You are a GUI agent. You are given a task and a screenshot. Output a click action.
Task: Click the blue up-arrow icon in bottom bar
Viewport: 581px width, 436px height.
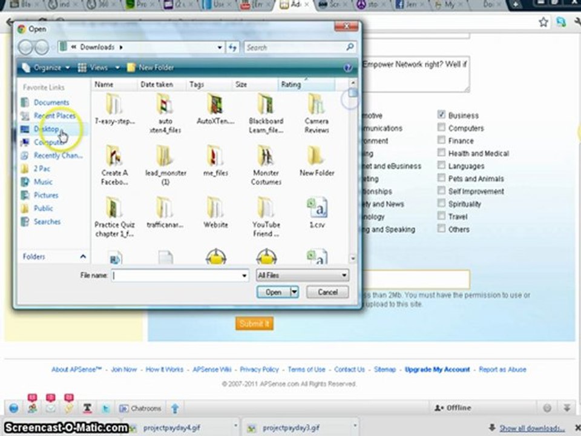[175, 409]
